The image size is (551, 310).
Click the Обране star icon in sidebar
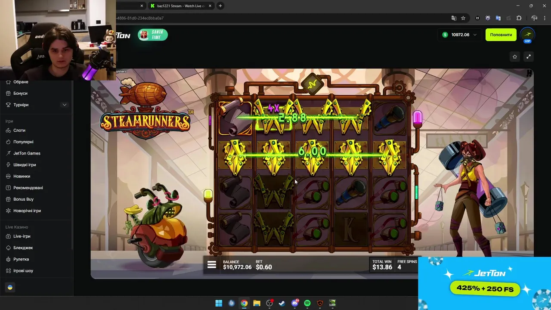[9, 82]
